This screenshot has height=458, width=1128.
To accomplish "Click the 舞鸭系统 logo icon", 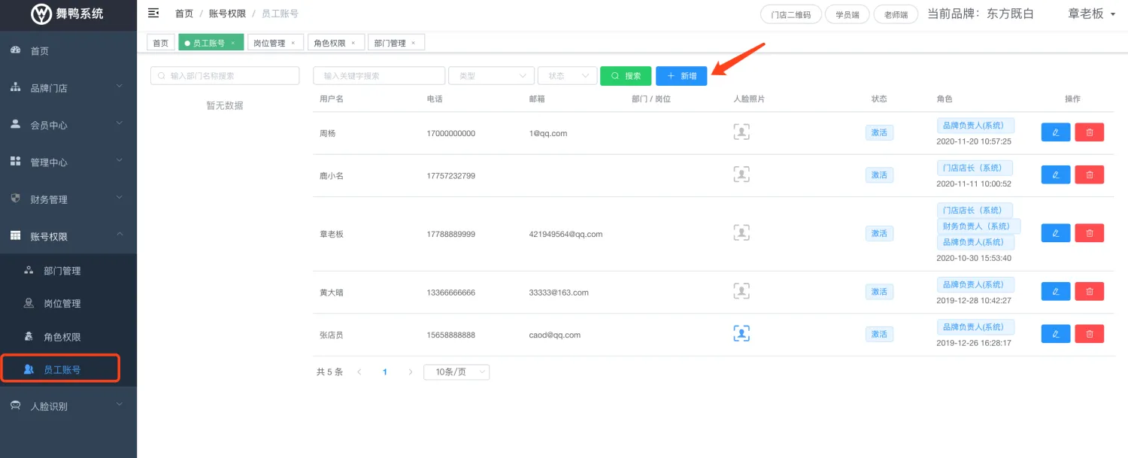I will pyautogui.click(x=41, y=14).
